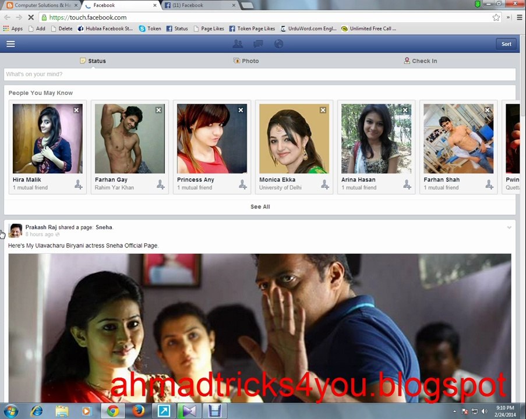This screenshot has width=526, height=419.
Task: Add Farhan Gay as friend
Action: tap(161, 184)
